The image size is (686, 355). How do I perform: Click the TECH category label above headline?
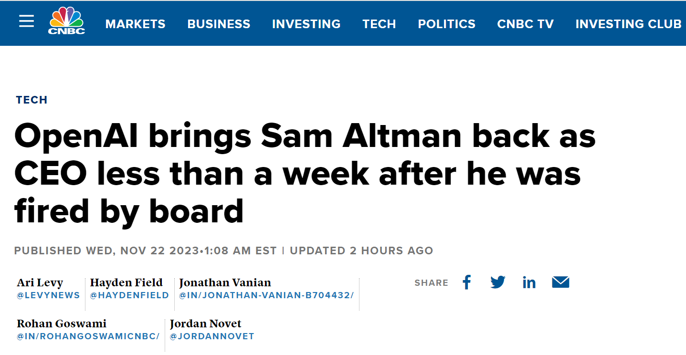32,100
